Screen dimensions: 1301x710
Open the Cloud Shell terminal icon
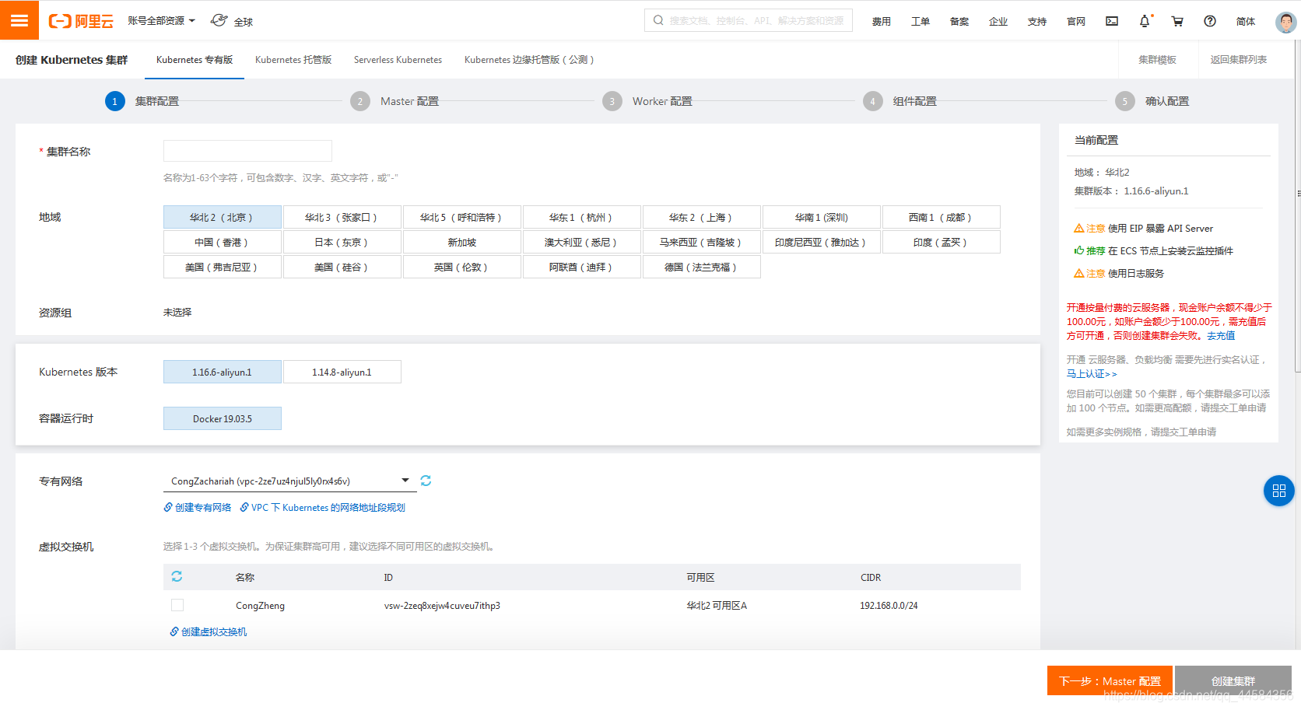click(1112, 21)
